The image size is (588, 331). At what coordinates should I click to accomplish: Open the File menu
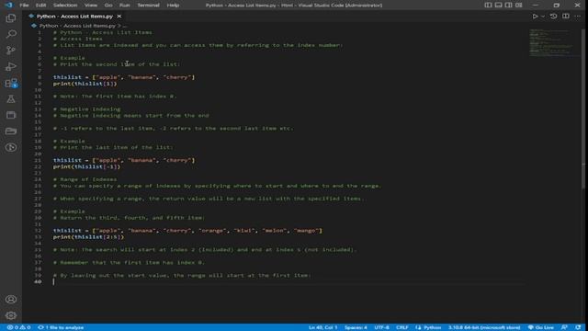[x=24, y=5]
